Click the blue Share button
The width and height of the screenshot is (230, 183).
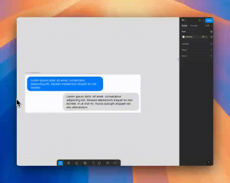click(209, 21)
